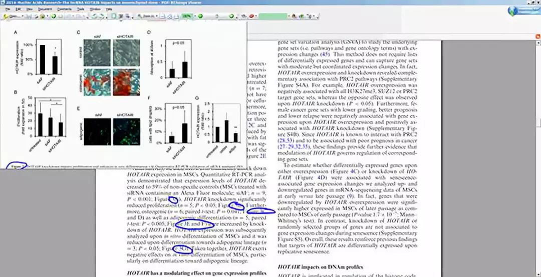
Task: Follow the reference link (27-29,32,35)
Action: pyautogui.click(x=294, y=147)
